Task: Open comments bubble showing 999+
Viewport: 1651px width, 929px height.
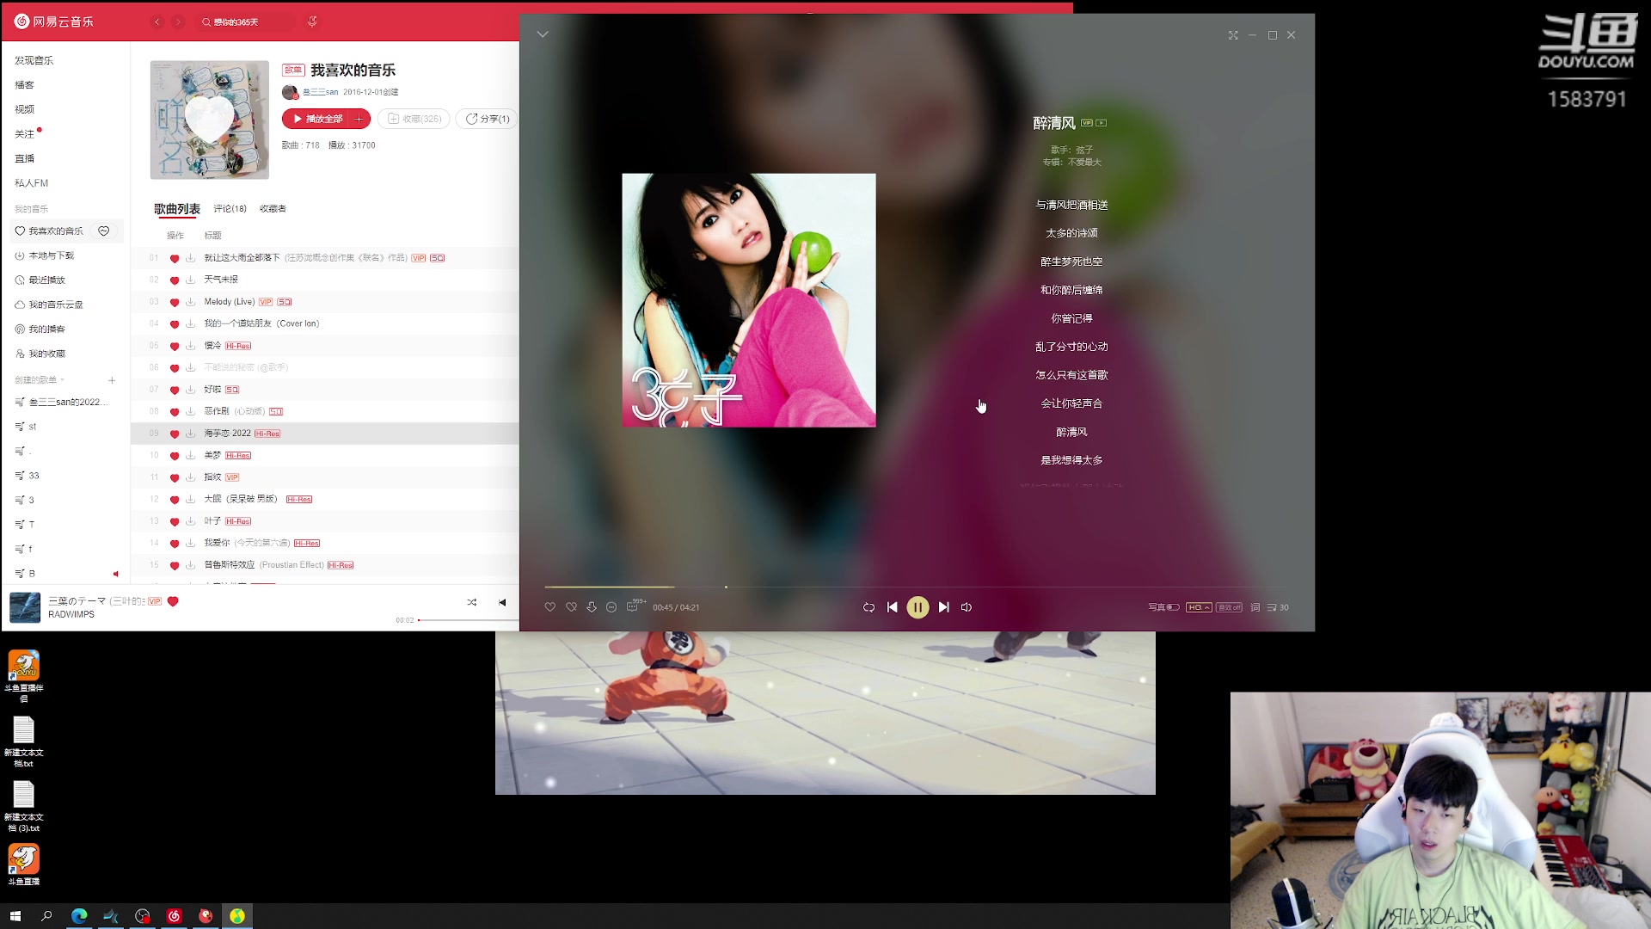Action: (x=633, y=606)
